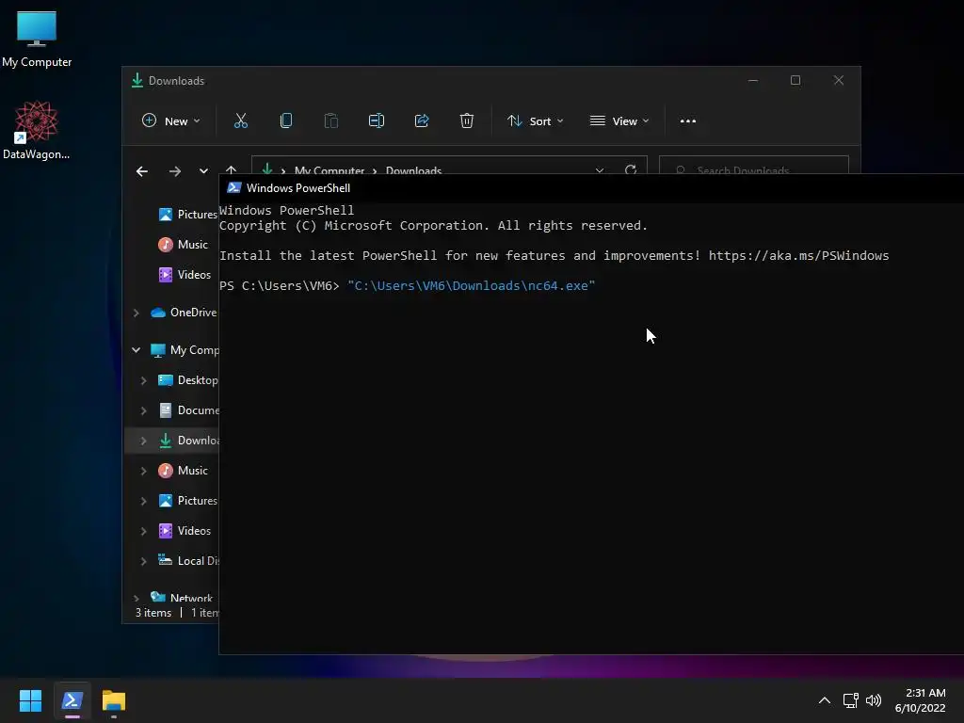Click the network icon in system tray
Image resolution: width=964 pixels, height=723 pixels.
tap(850, 700)
